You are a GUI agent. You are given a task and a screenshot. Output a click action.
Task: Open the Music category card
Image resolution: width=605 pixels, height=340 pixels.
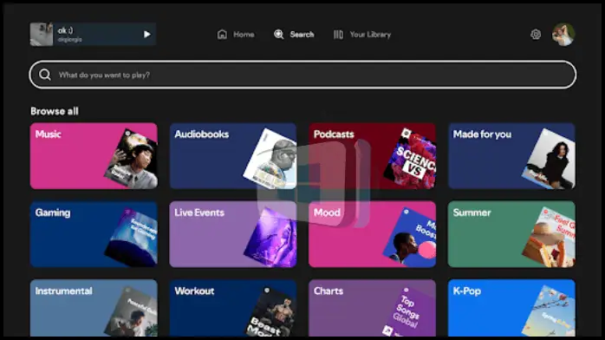[x=94, y=156]
